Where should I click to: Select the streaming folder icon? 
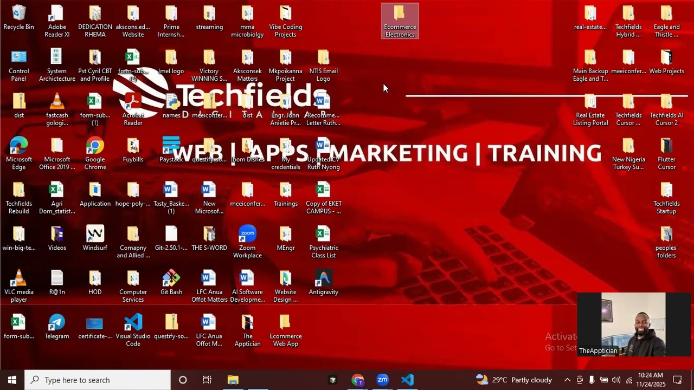coord(209,18)
